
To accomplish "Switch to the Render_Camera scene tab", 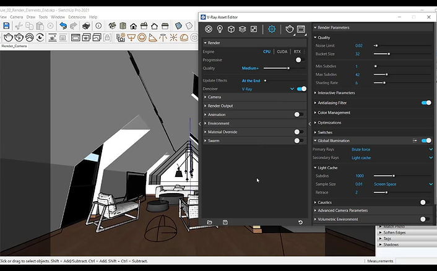I will 14,46.
